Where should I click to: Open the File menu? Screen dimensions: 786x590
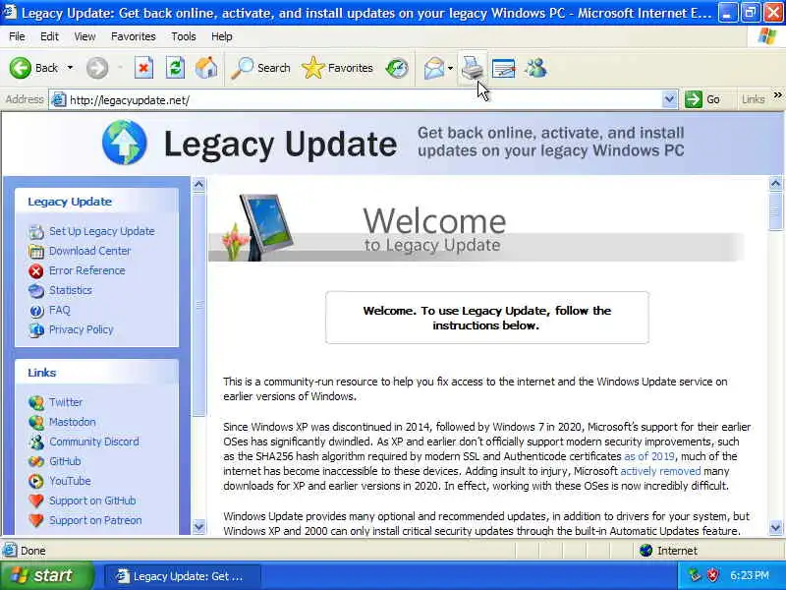(17, 36)
